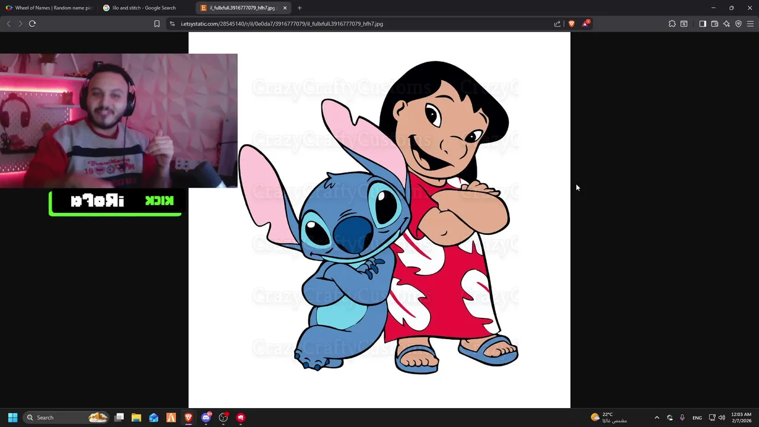Screen dimensions: 759x427
Task: Reload the page with the refresh icon
Action: tap(33, 24)
